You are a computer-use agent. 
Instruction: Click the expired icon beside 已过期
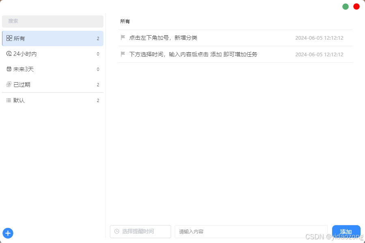pos(9,84)
